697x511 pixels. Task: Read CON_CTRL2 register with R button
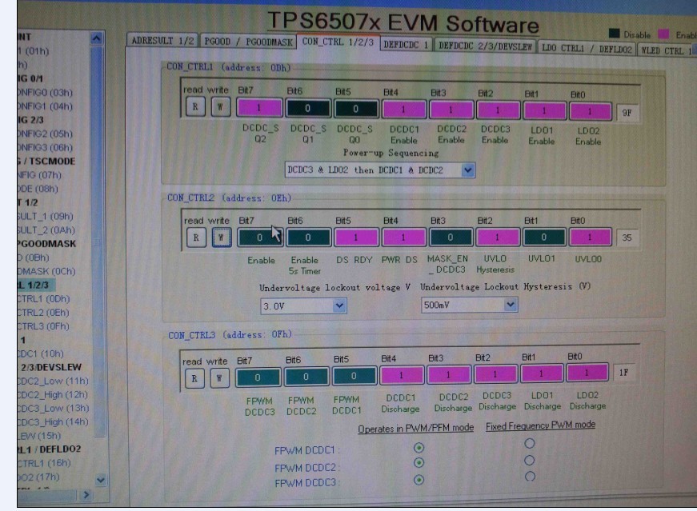click(196, 238)
